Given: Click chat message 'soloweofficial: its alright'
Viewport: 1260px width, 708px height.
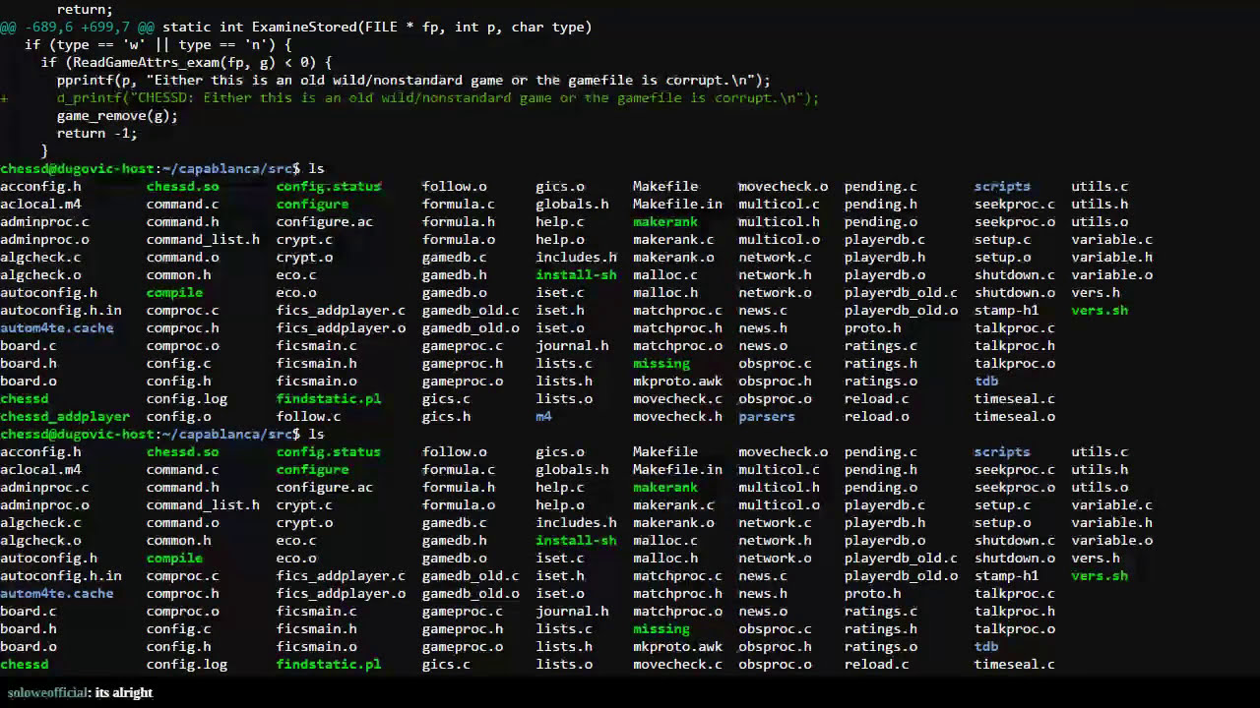Looking at the screenshot, I should click(x=81, y=692).
